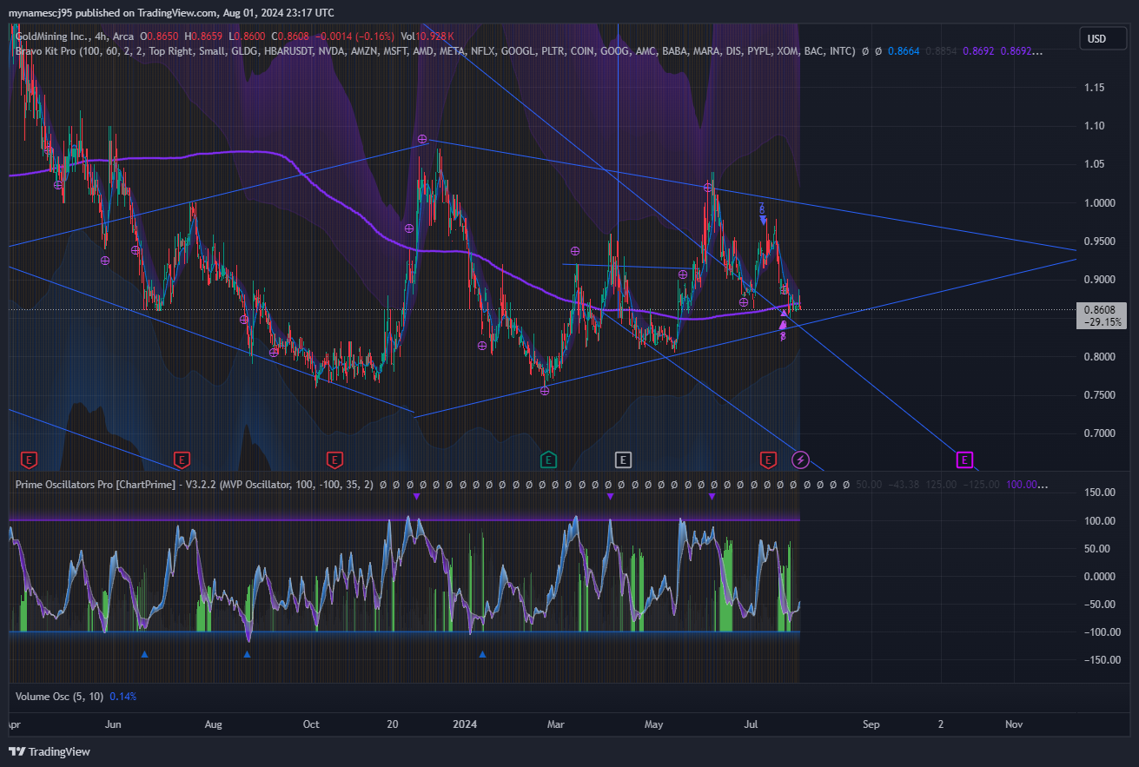Screen dimensions: 1139x767
Task: Click the TradingView logo
Action: click(x=50, y=751)
